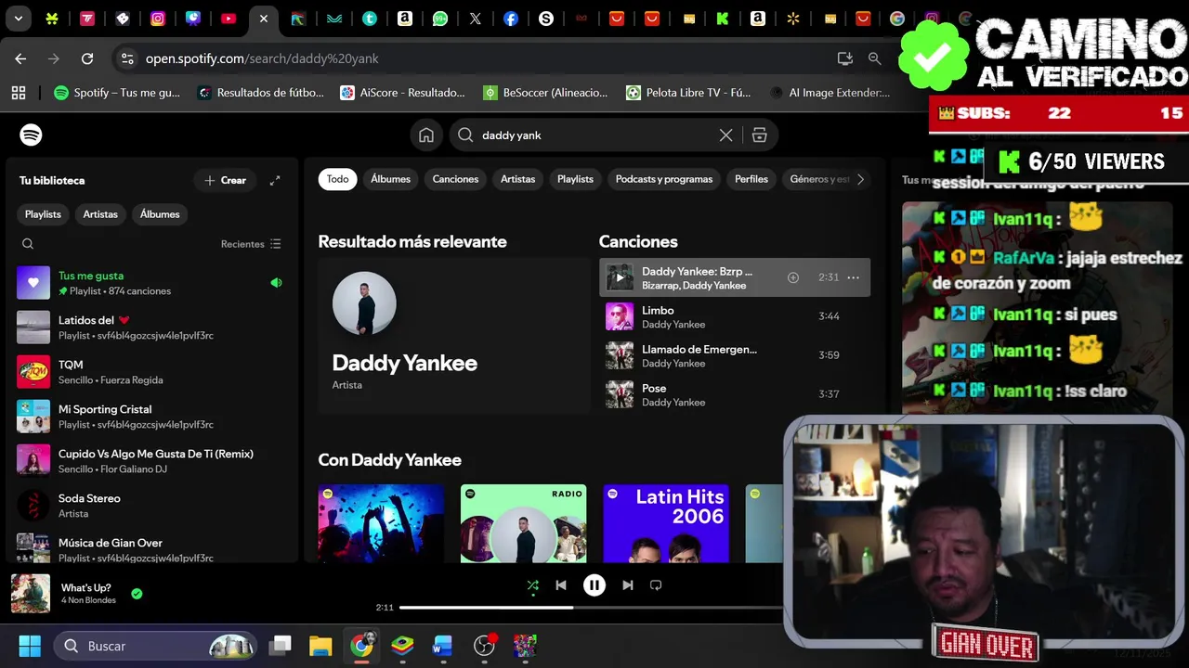Screen dimensions: 1189x668
Task: Pause the current song
Action: tap(594, 585)
